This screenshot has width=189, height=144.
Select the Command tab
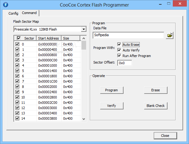click(29, 13)
